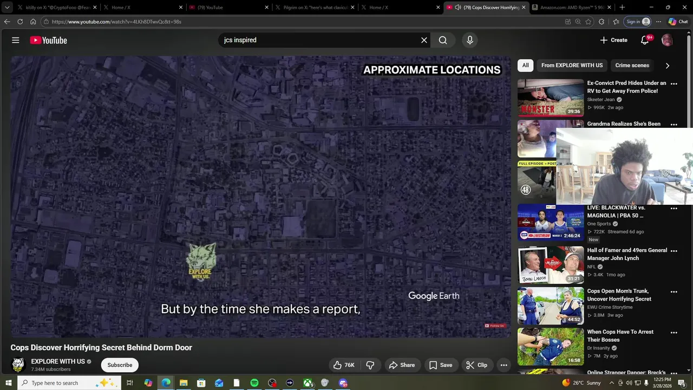
Task: Open browser settings and more menu
Action: click(x=658, y=22)
